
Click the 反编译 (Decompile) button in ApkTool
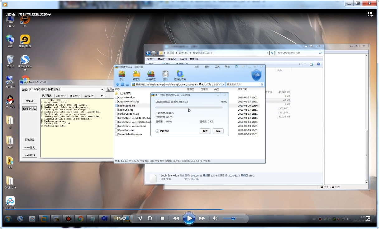pos(30,101)
